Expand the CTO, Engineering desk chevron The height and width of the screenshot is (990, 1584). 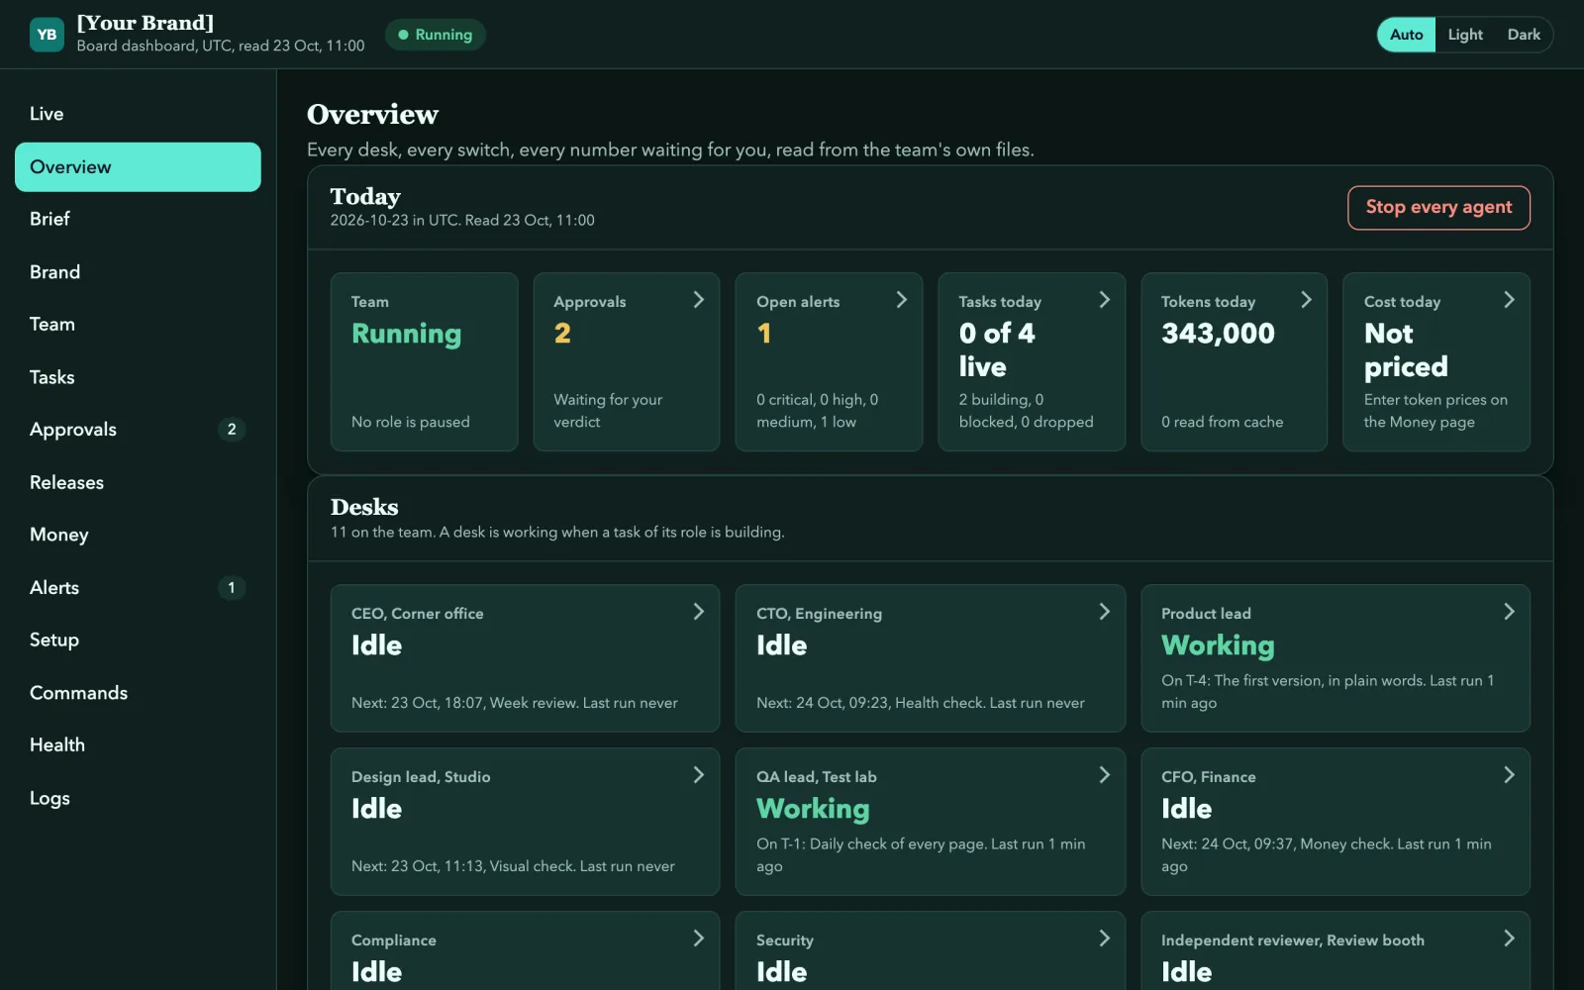(x=1104, y=612)
